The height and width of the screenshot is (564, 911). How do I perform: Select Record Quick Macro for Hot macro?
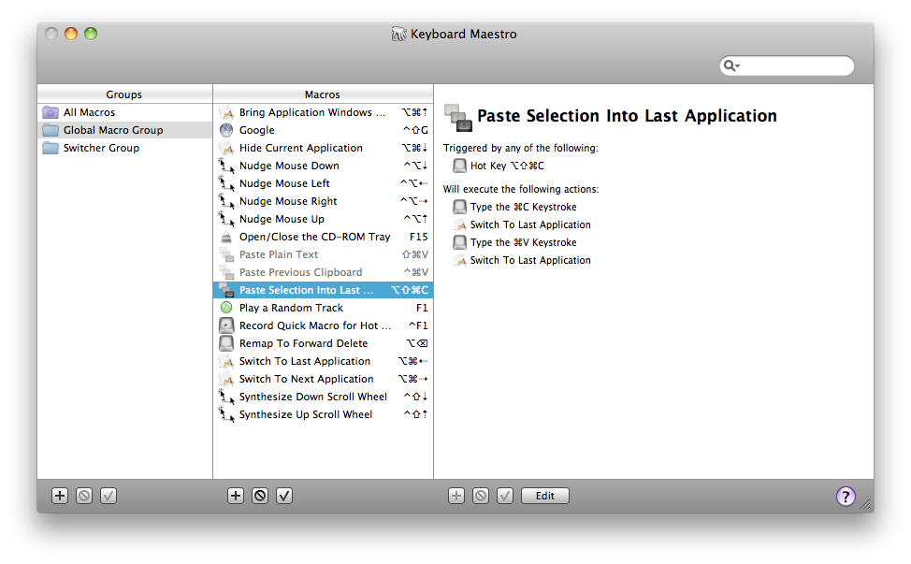point(323,325)
